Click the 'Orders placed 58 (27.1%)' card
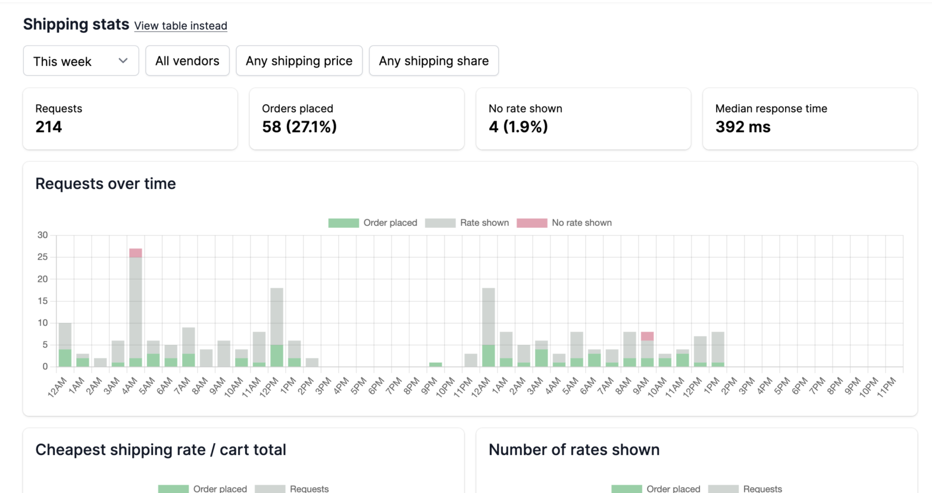Image resolution: width=932 pixels, height=493 pixels. pos(356,118)
